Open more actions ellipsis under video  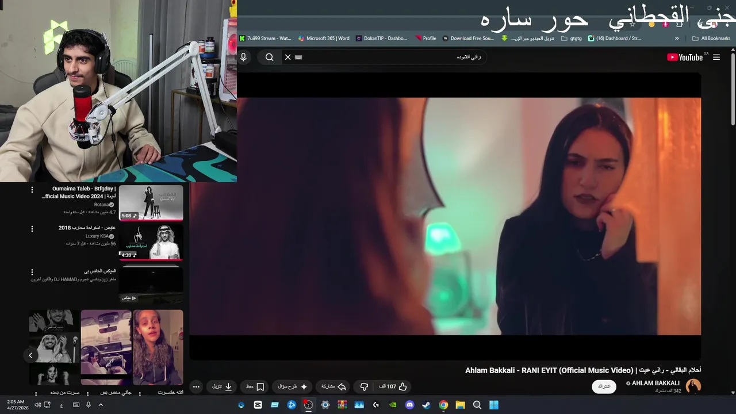point(196,386)
